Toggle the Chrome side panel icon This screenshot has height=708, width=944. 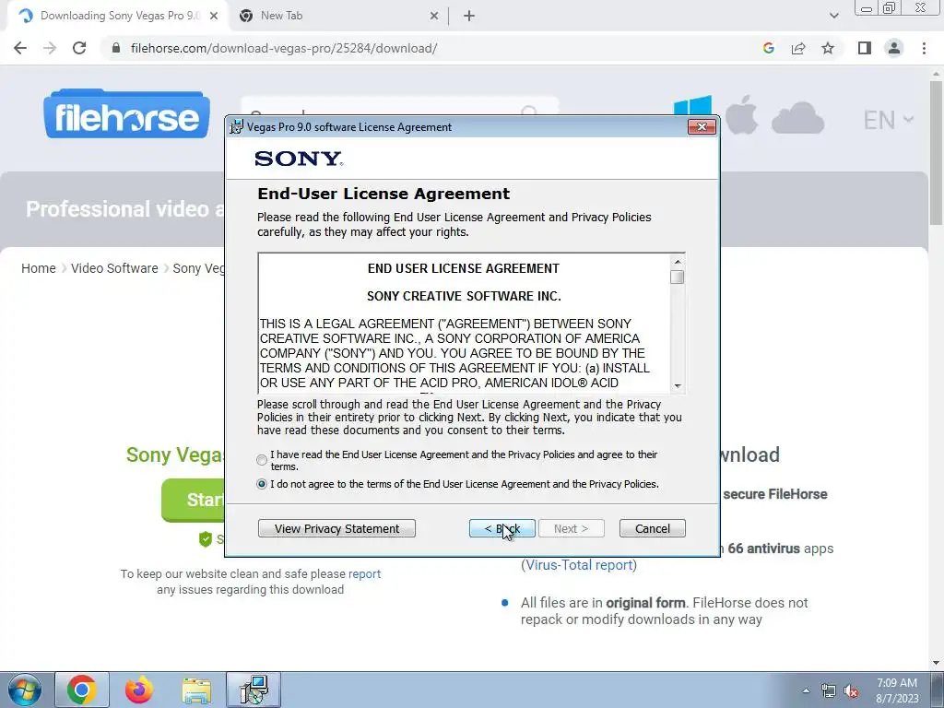[865, 48]
